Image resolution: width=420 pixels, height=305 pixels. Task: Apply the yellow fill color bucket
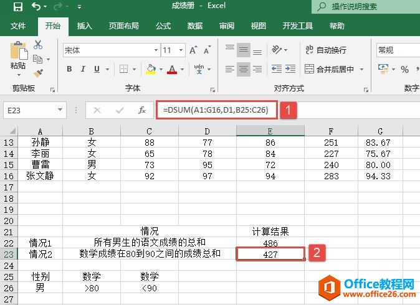click(151, 69)
